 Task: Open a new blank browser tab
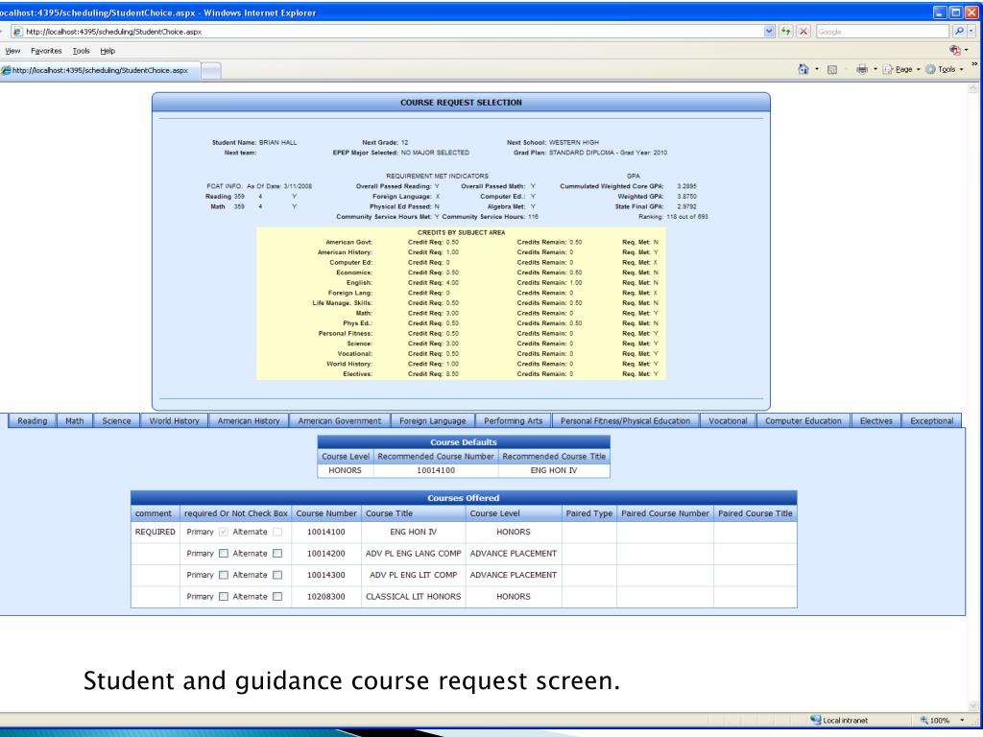[x=211, y=71]
